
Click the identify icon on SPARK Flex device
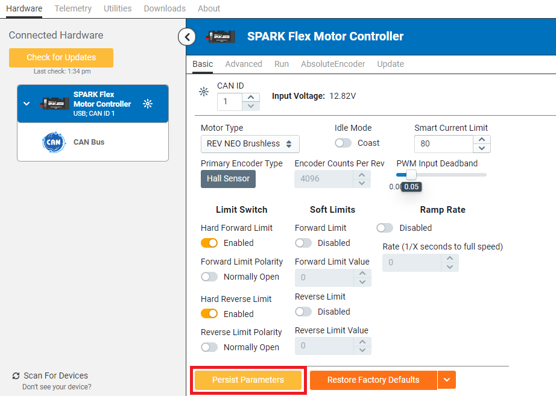tap(148, 104)
